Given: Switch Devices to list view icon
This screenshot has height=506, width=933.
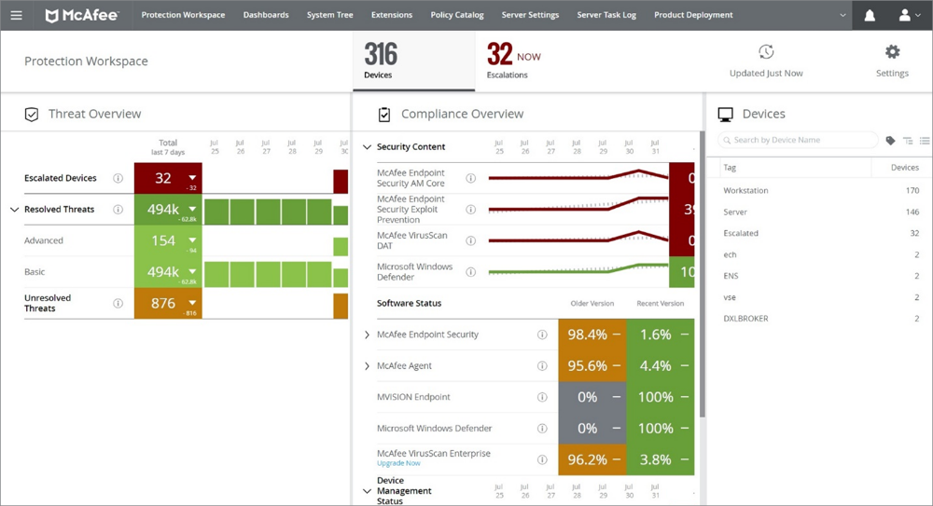Looking at the screenshot, I should pyautogui.click(x=924, y=141).
